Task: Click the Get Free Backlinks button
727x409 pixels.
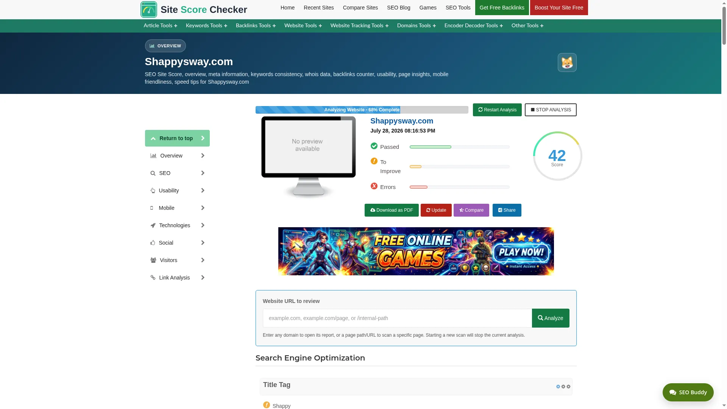Action: click(502, 8)
